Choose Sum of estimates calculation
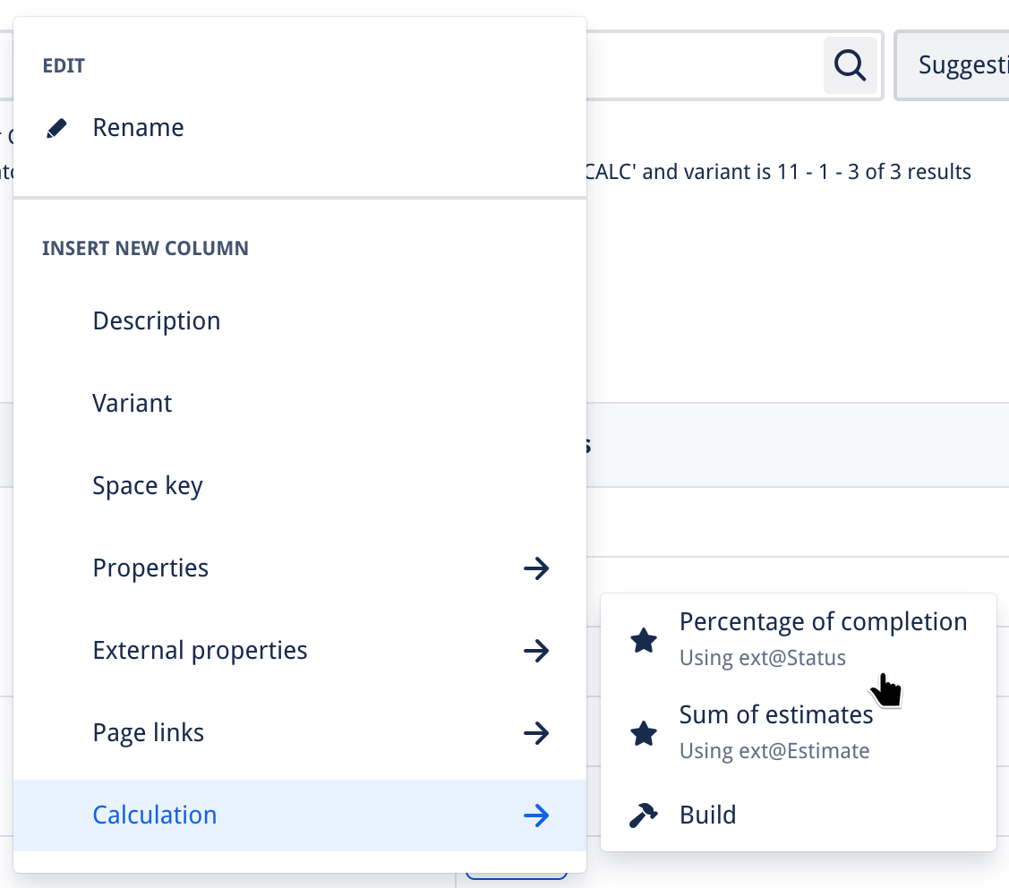Viewport: 1009px width, 888px height. (x=776, y=715)
